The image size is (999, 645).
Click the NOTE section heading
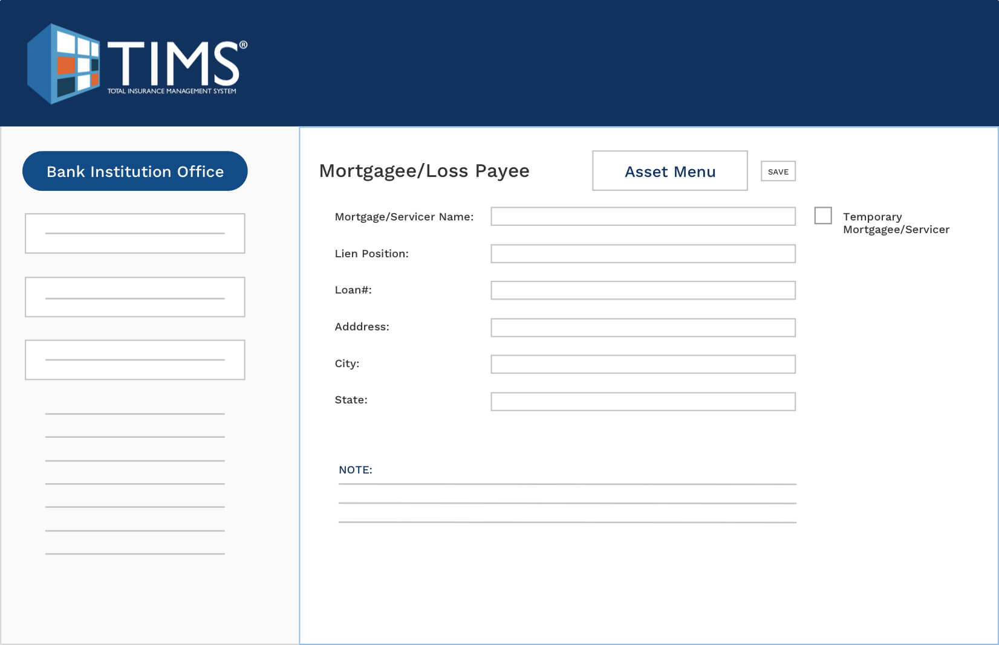point(356,469)
